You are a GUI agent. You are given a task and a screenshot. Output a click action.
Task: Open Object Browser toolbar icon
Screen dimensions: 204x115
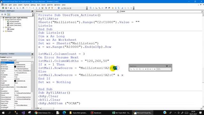[52, 8]
